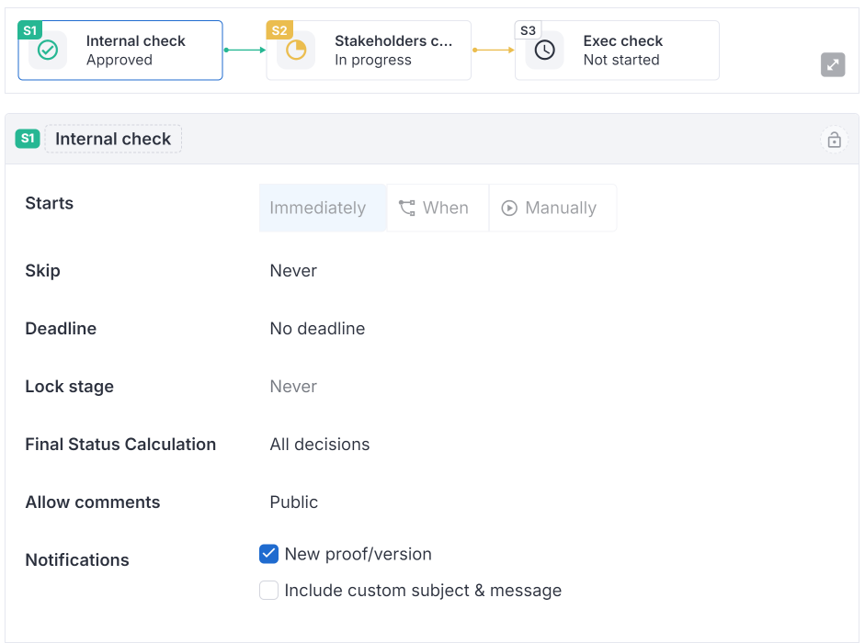The height and width of the screenshot is (643, 865).
Task: Open the Deadline field showing No deadline
Action: click(317, 329)
